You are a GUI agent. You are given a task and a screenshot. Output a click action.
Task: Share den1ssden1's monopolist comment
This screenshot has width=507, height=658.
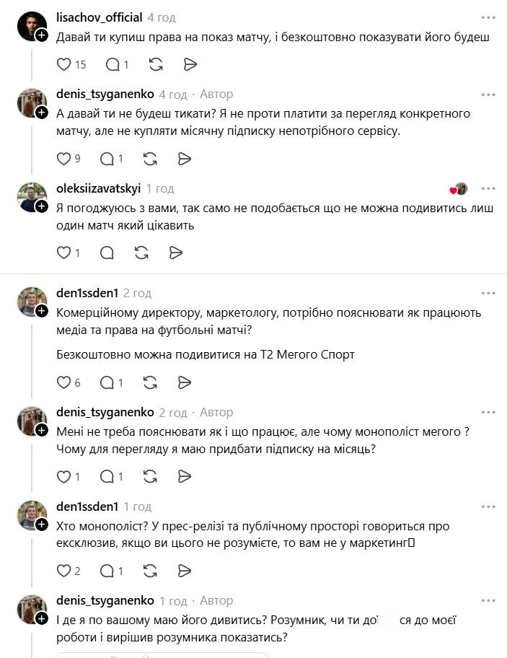(x=185, y=571)
